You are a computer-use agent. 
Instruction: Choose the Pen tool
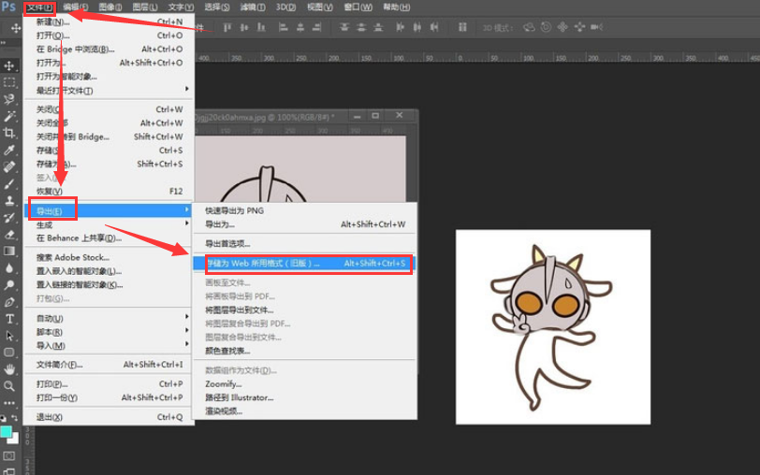tap(10, 302)
